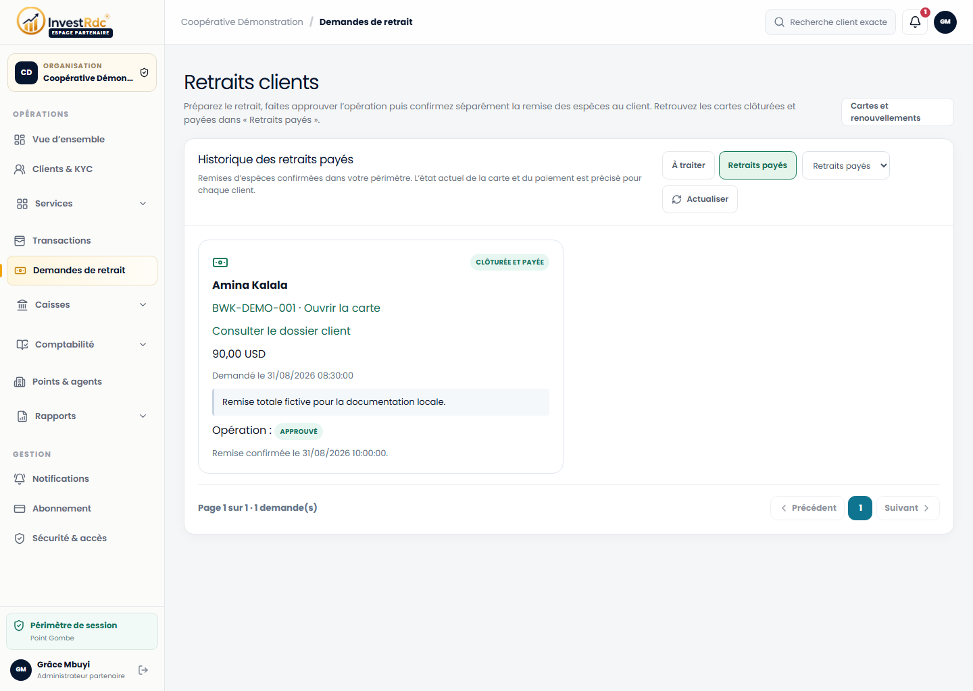Click the Notifications sidebar bell icon
The width and height of the screenshot is (973, 691).
pos(20,479)
